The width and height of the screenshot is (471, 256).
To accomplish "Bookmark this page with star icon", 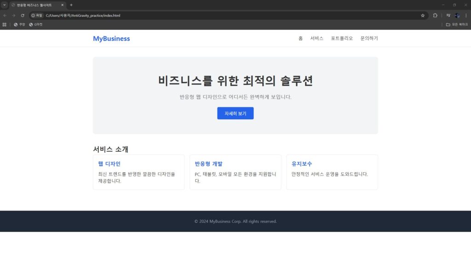I will 423,15.
